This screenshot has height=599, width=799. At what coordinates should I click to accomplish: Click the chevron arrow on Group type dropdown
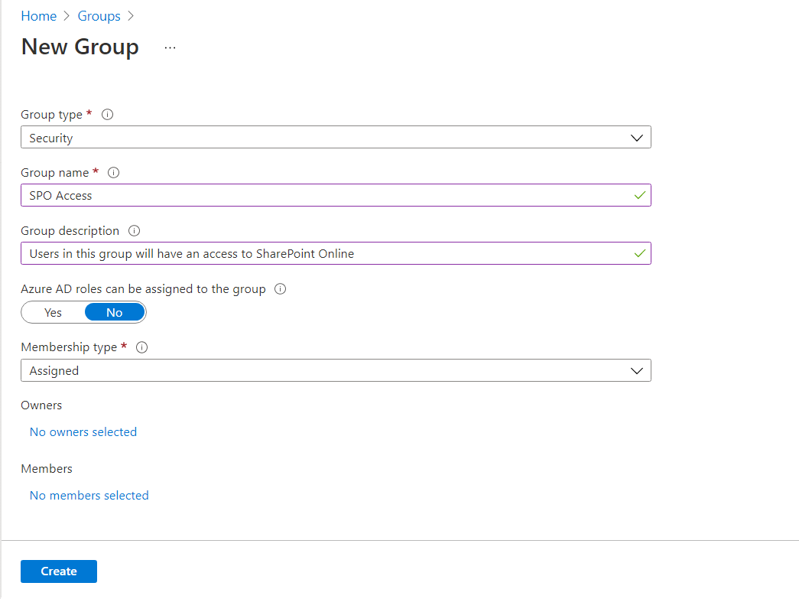pyautogui.click(x=637, y=138)
